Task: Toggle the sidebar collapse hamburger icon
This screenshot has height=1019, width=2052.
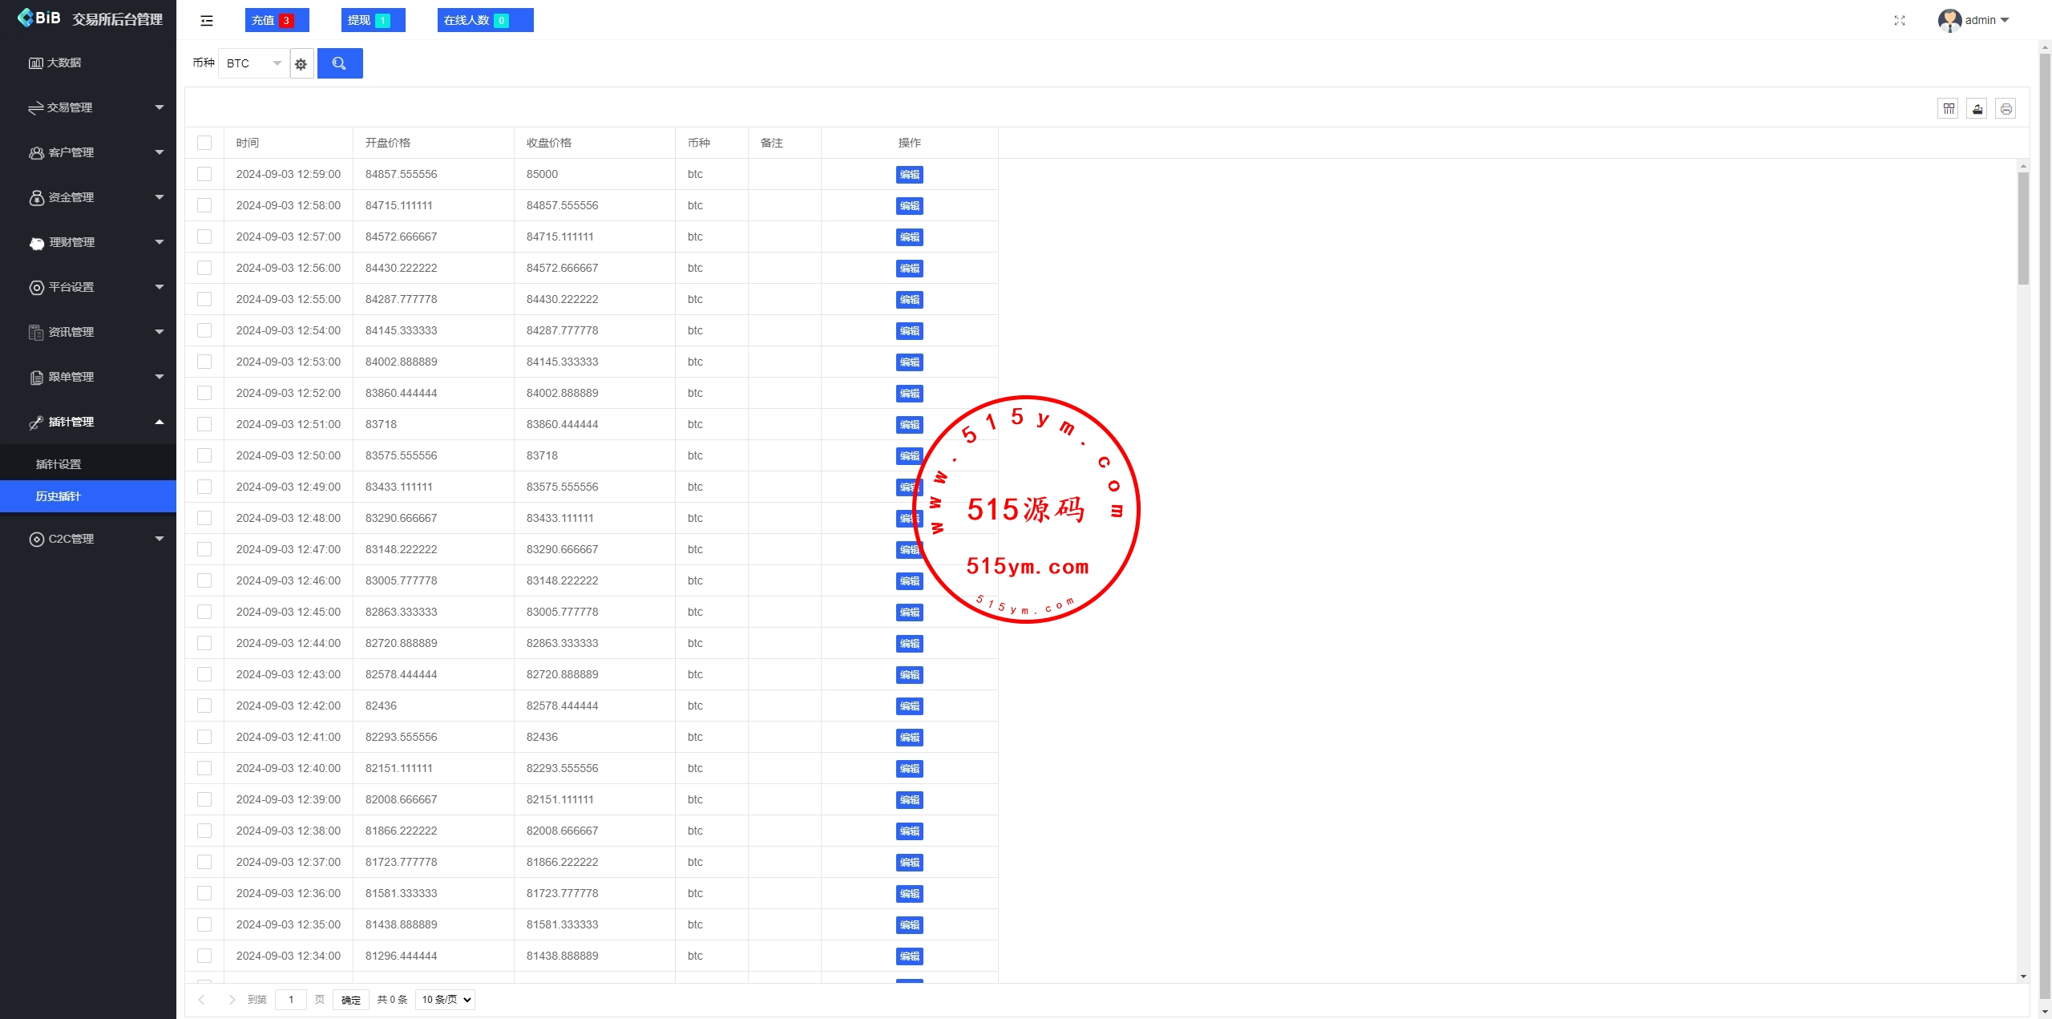Action: point(207,21)
